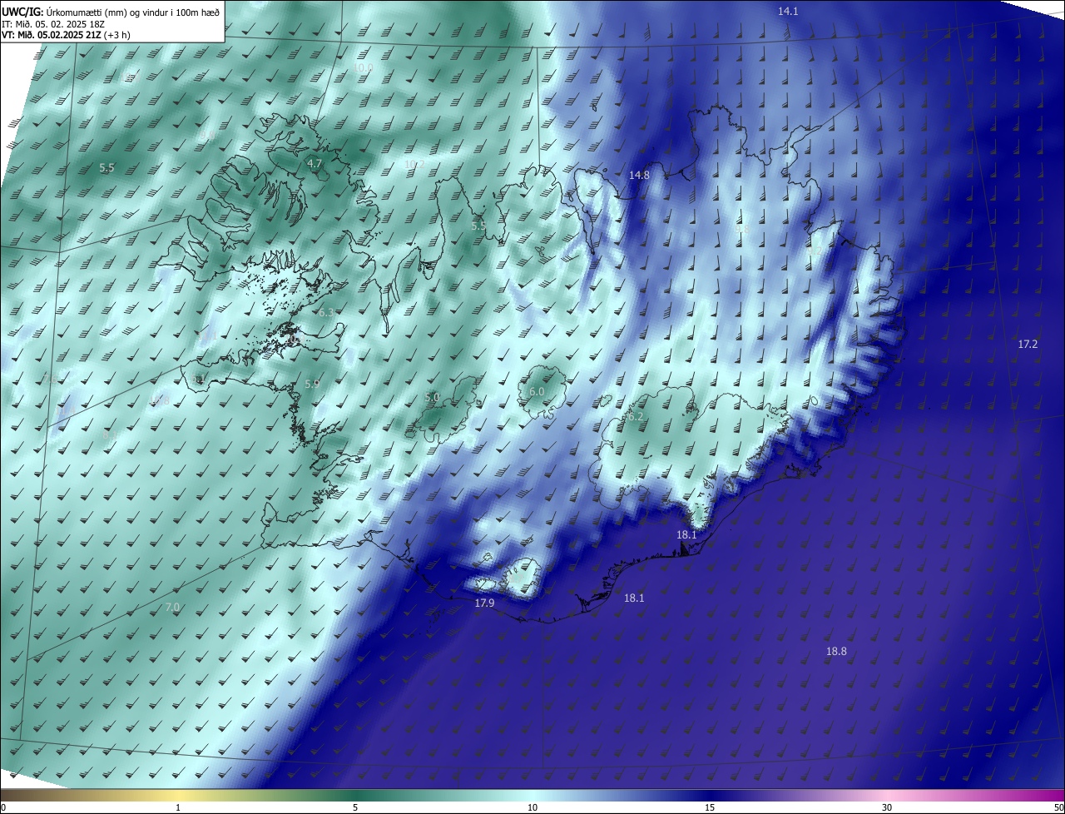
Task: Select the 5.9 value label
Action: [312, 384]
